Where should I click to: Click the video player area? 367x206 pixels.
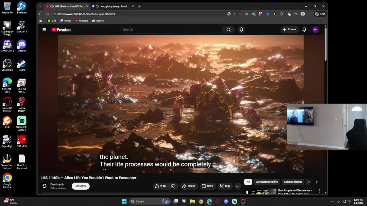181,104
